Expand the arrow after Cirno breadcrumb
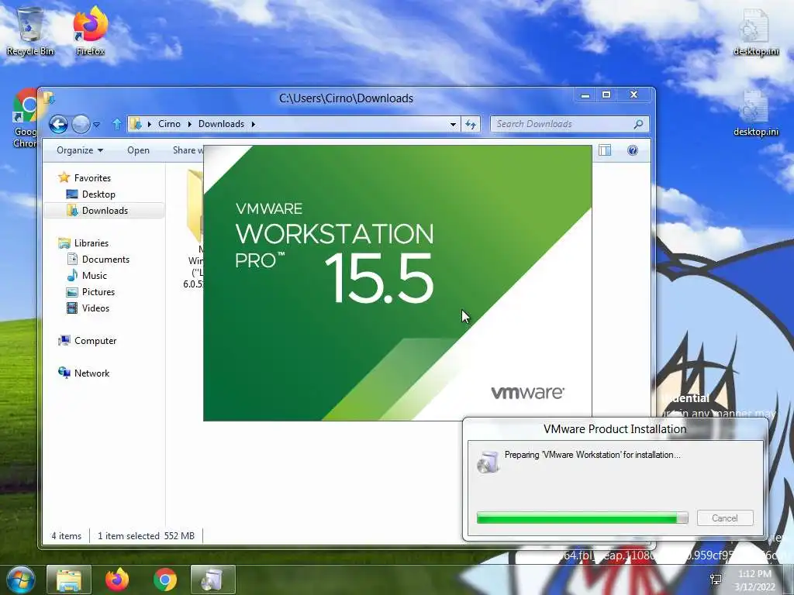Image resolution: width=794 pixels, height=595 pixels. point(189,124)
